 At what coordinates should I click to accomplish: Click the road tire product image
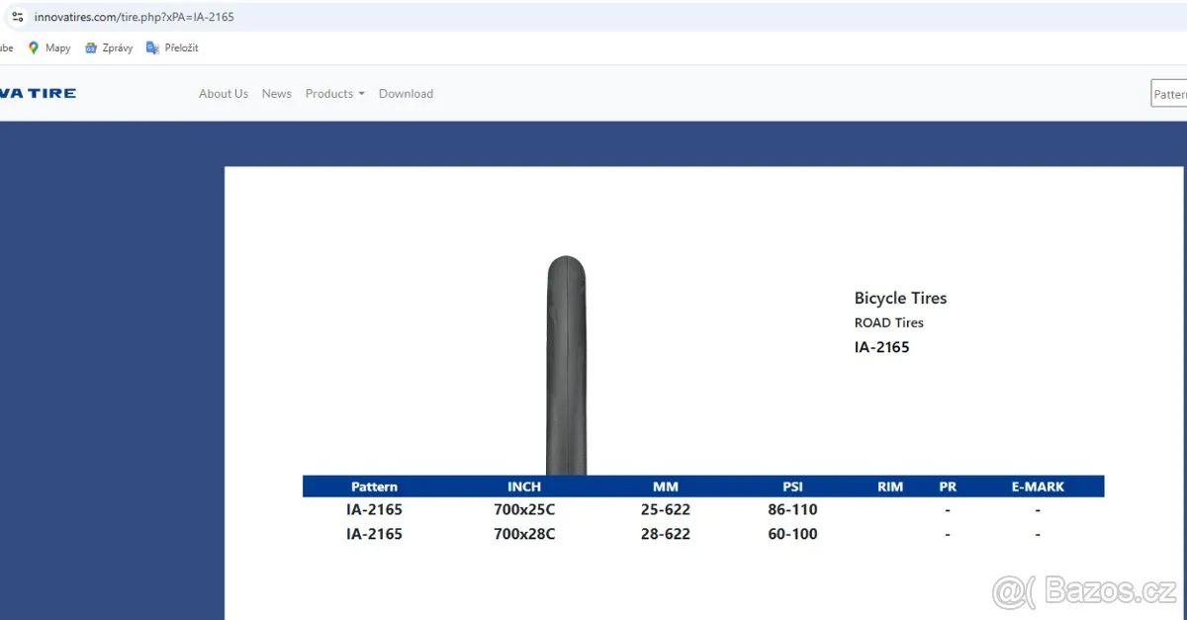tap(566, 366)
